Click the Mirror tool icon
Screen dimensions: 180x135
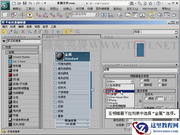coord(104,15)
